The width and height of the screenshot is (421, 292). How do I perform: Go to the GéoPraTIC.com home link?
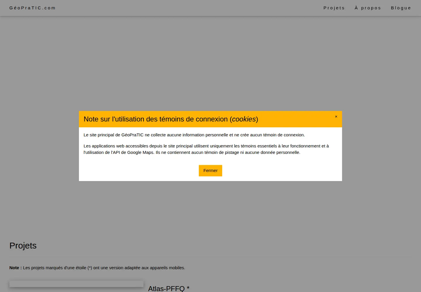pos(32,8)
